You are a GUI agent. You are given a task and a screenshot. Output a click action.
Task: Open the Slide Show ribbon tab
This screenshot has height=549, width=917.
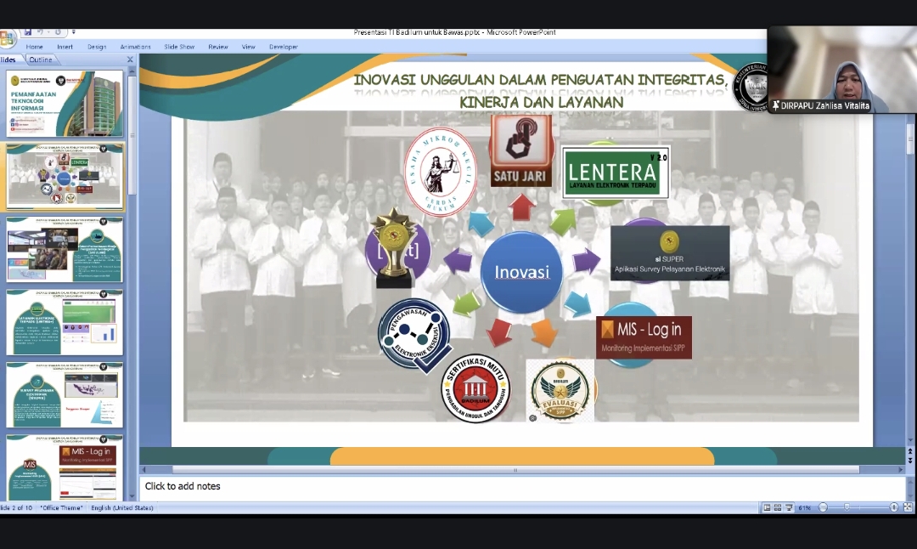(179, 47)
